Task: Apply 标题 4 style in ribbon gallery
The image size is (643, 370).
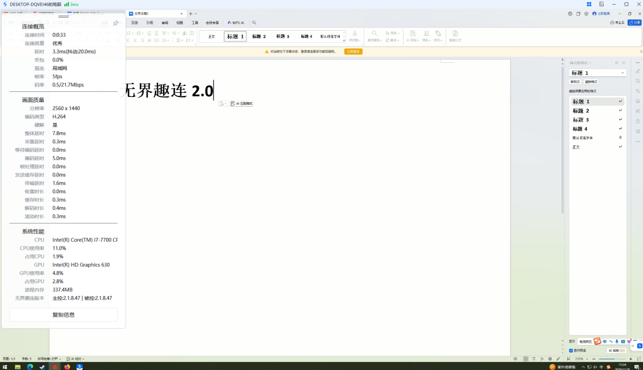Action: point(306,37)
